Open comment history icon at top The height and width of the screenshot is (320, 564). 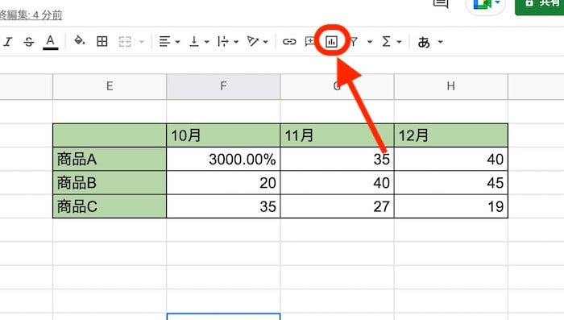point(441,3)
